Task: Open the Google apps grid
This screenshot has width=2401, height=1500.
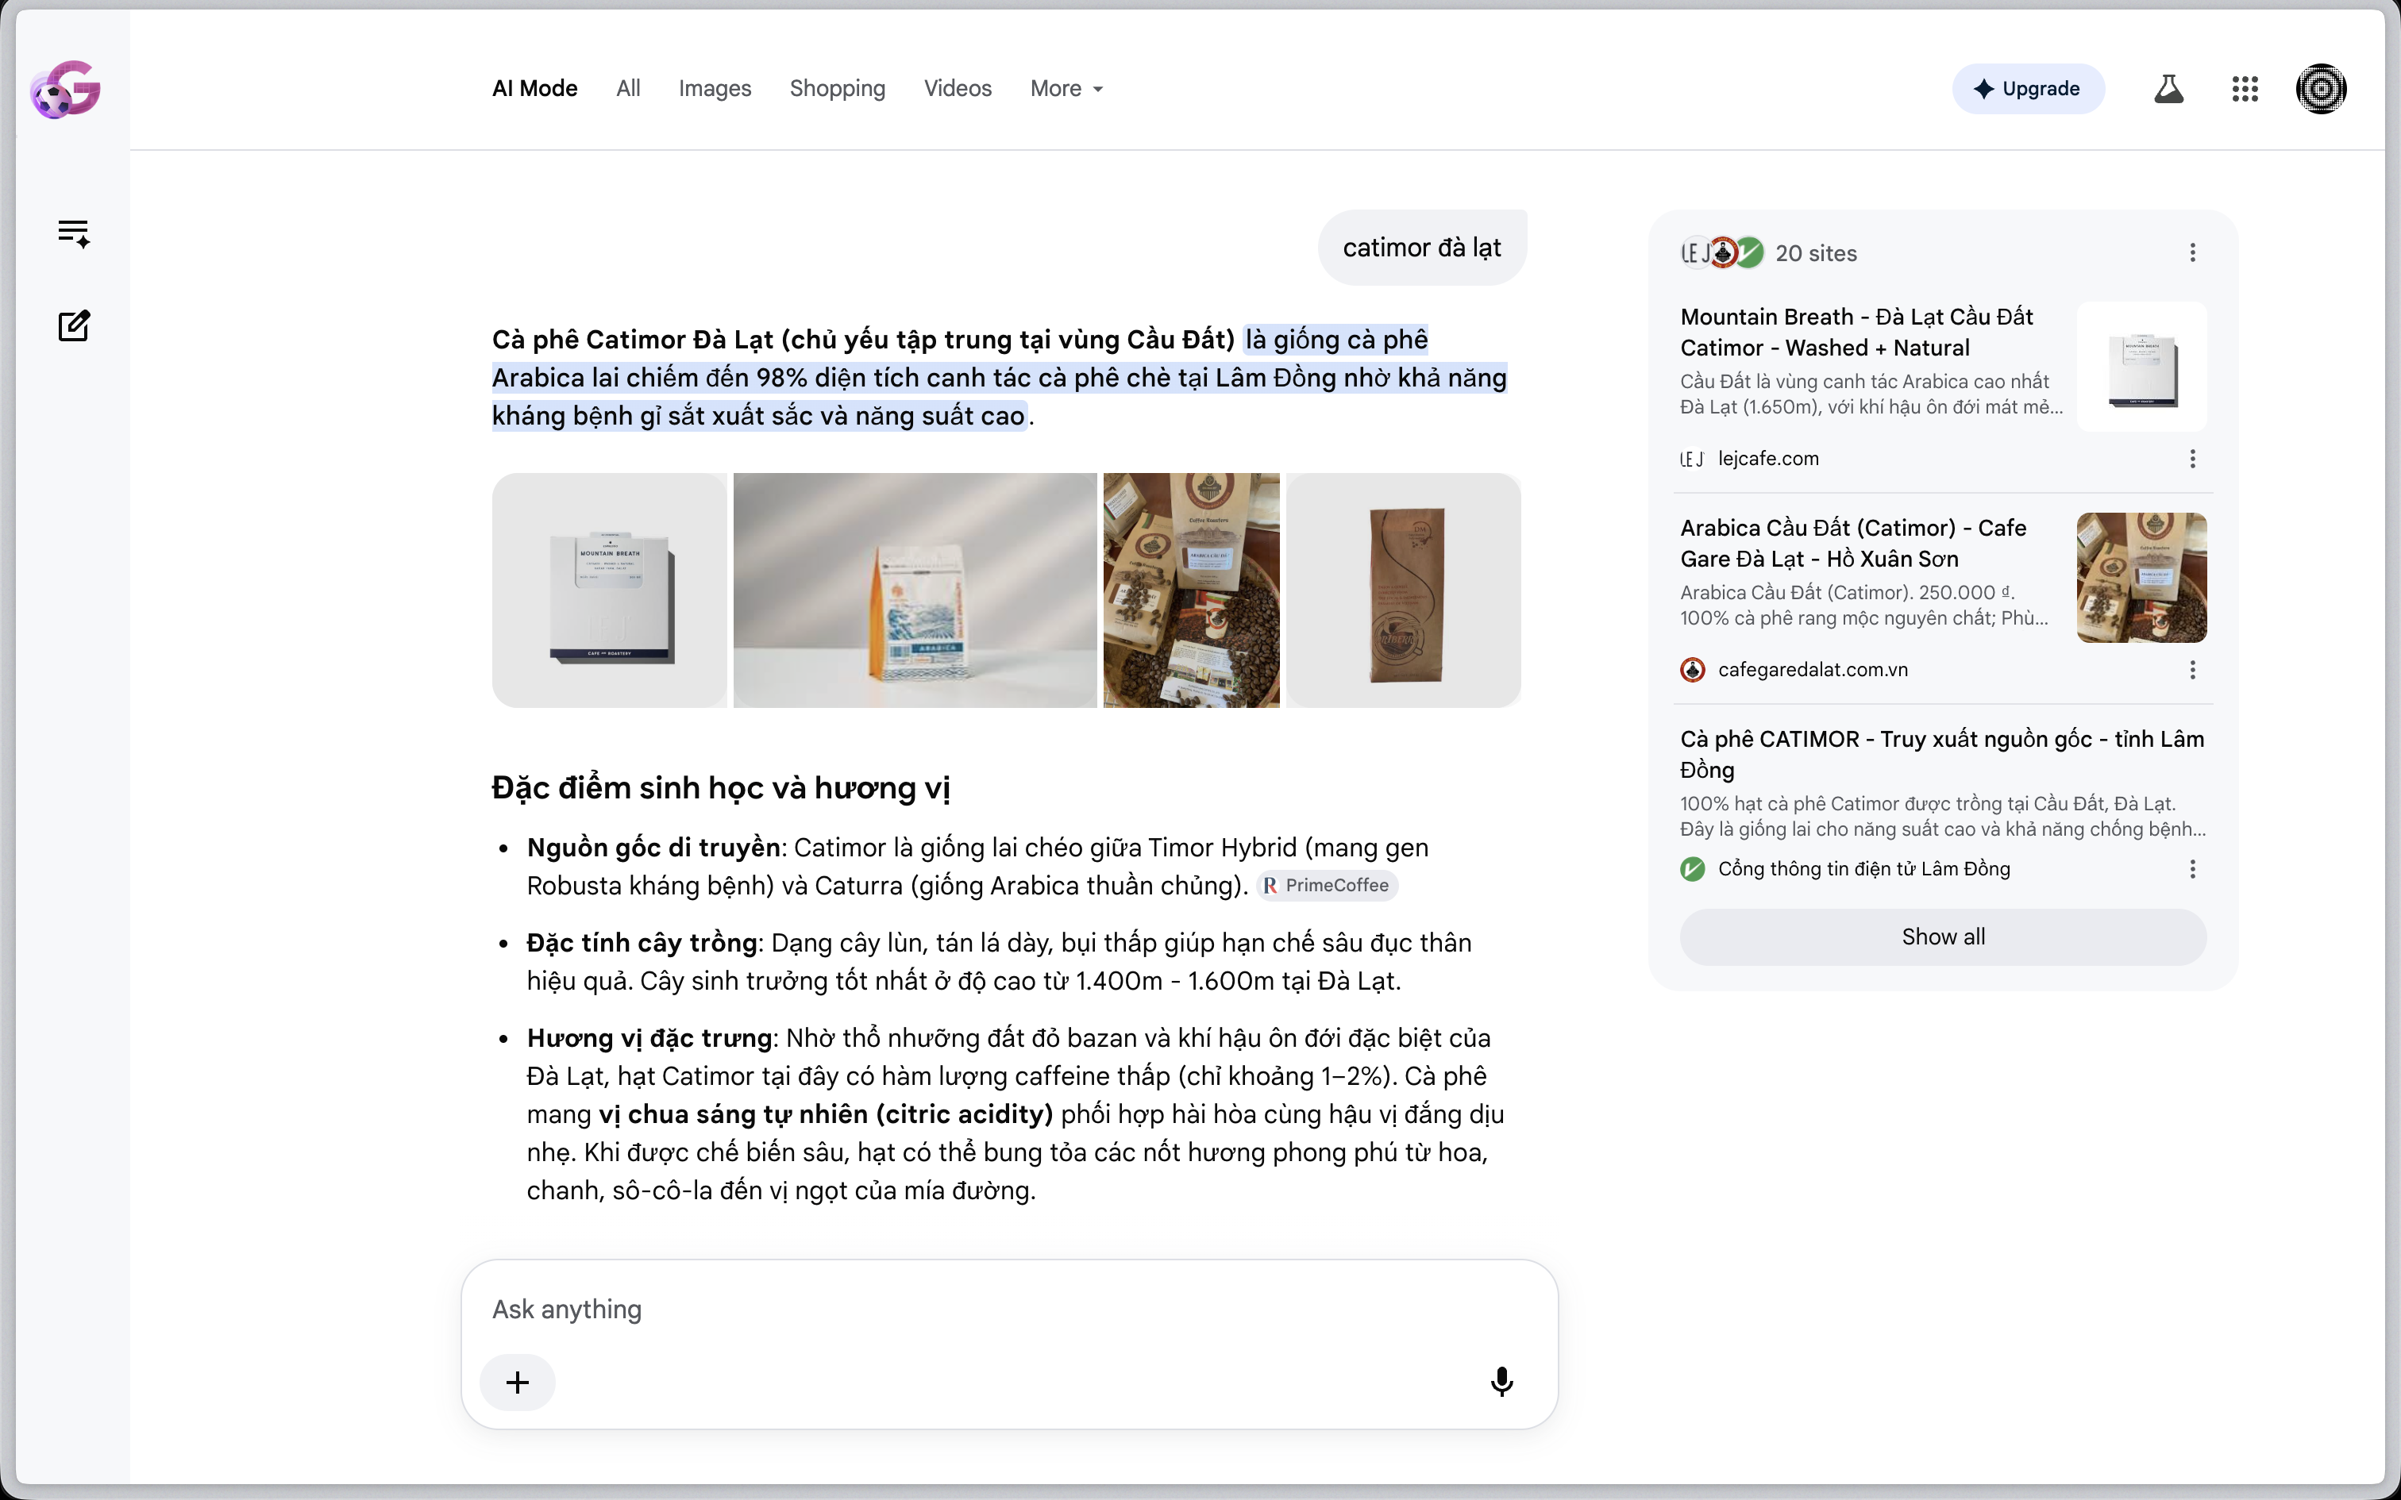Action: pos(2245,89)
